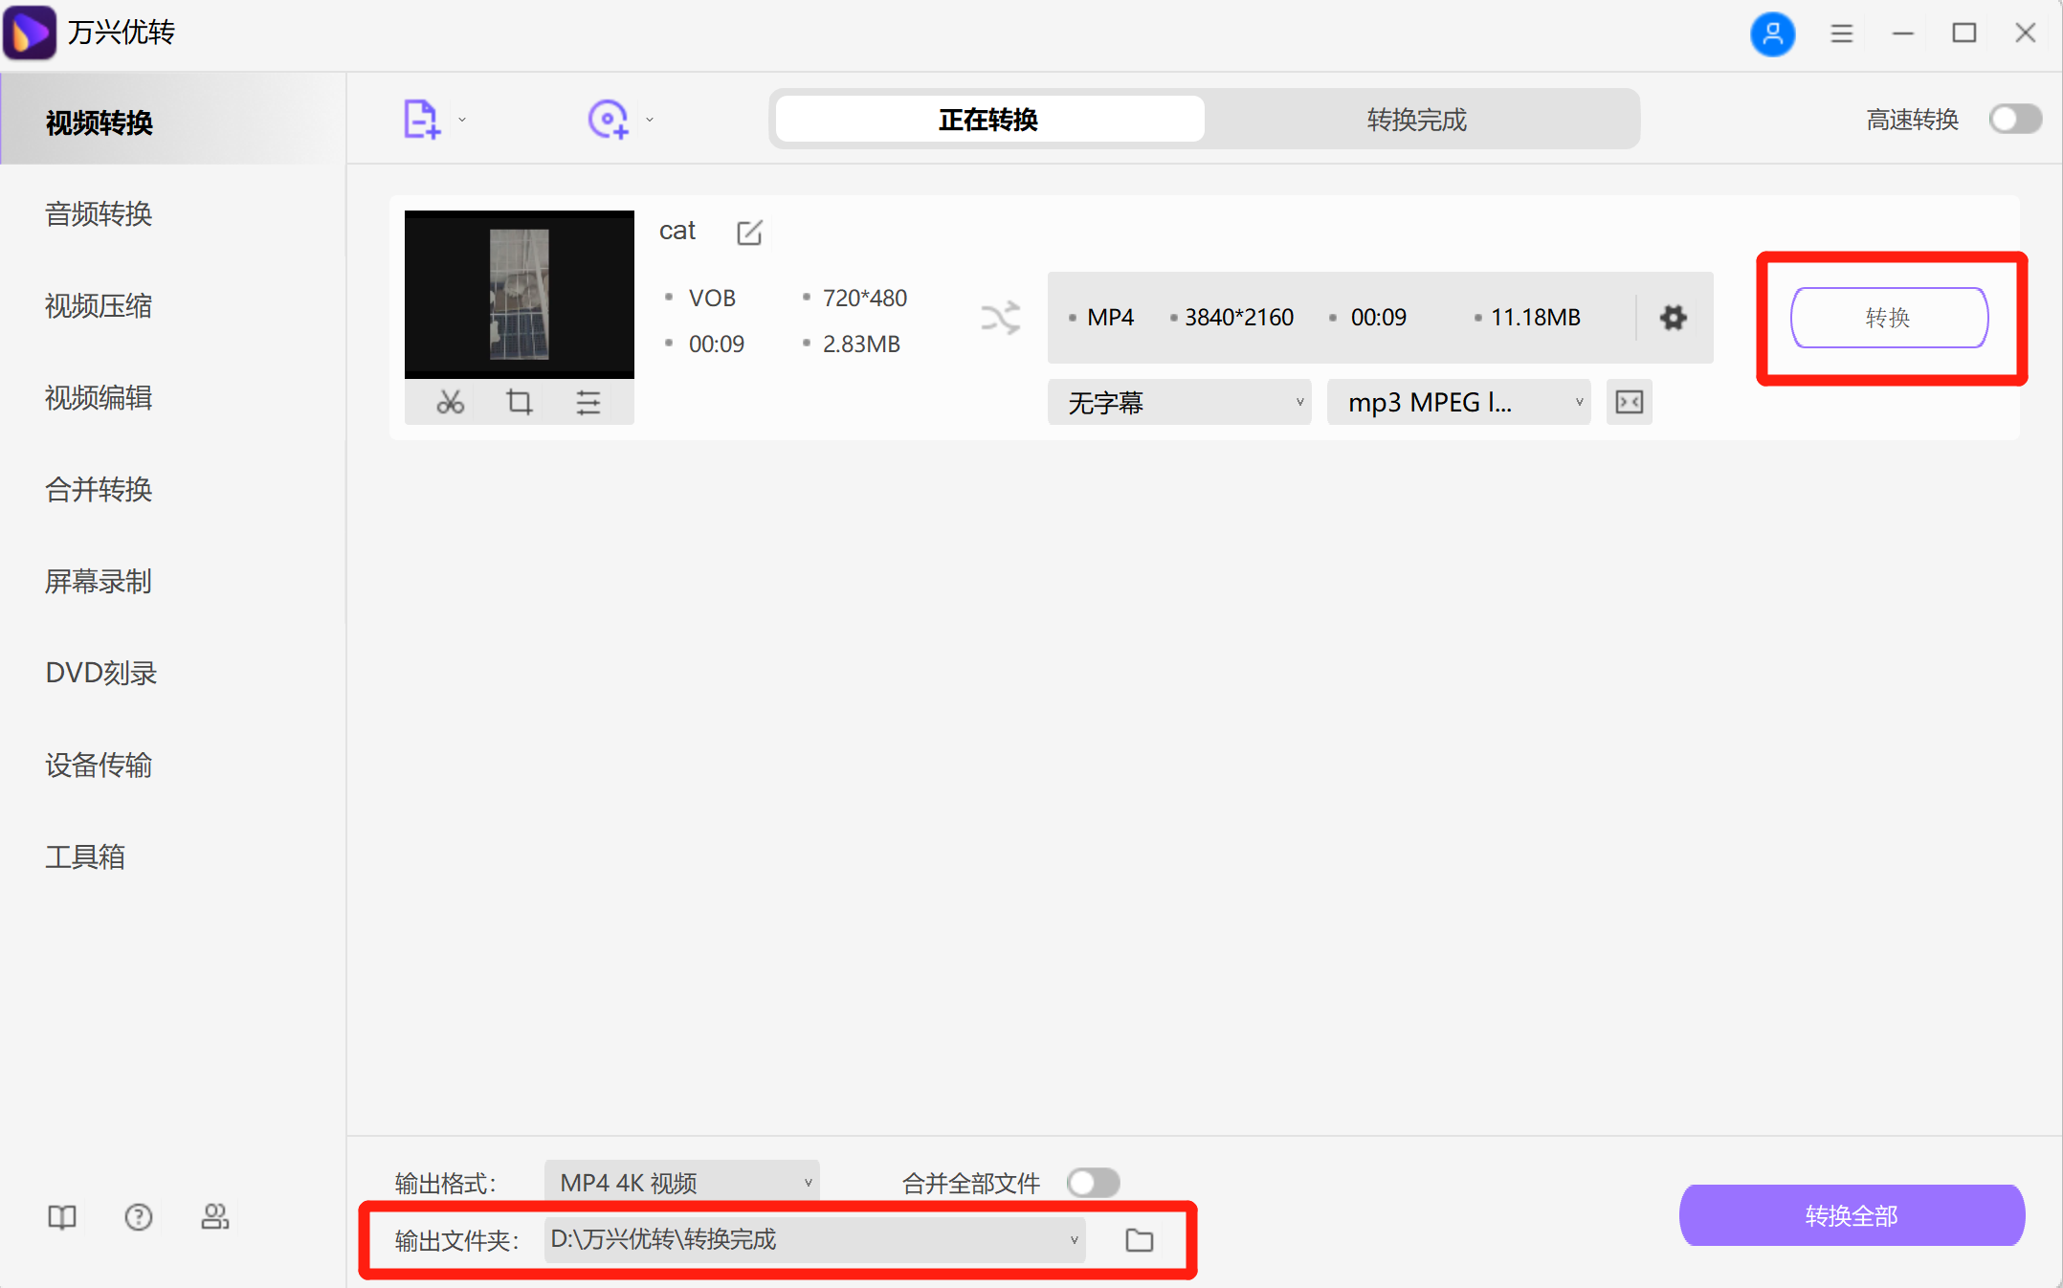The image size is (2063, 1288).
Task: Click the add files icon
Action: click(421, 118)
